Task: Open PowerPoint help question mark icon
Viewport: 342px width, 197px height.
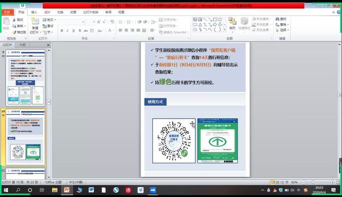Action: 337,12
